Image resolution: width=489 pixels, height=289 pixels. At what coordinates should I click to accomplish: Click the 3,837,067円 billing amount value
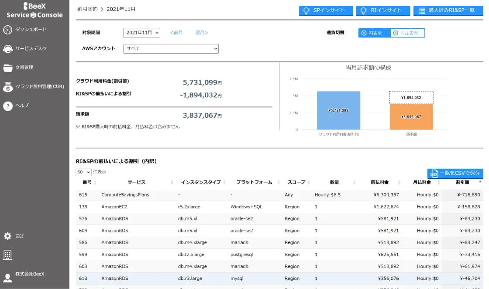[x=202, y=116]
